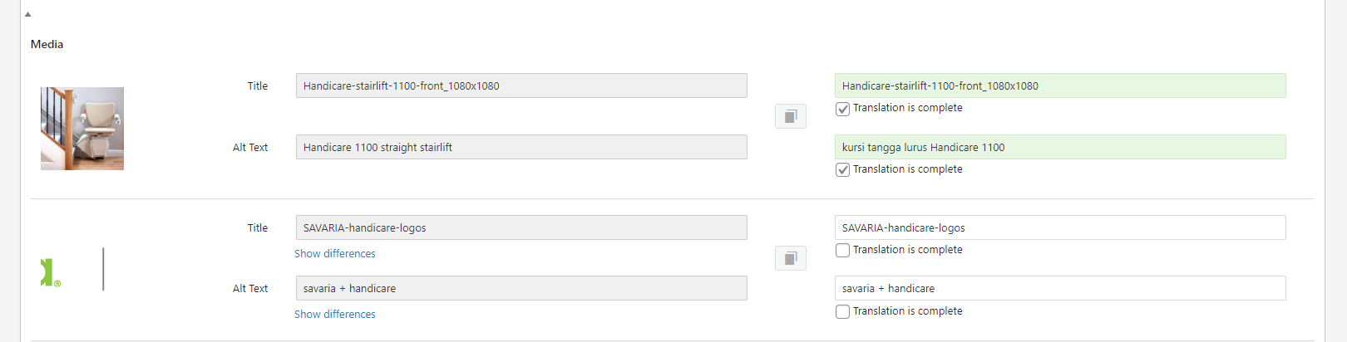
Task: Select original savaria + handicare alt field
Action: coord(521,288)
